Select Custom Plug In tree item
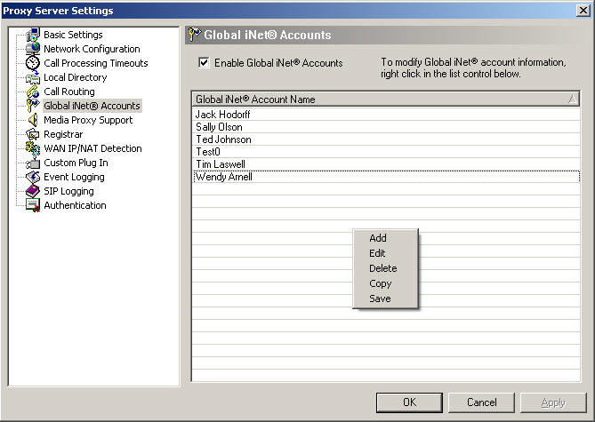 click(76, 163)
